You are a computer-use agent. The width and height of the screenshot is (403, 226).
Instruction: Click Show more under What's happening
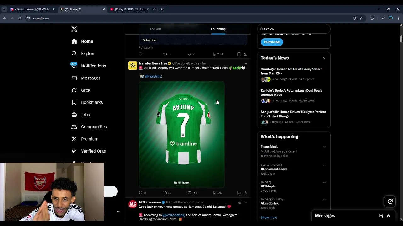coord(269,218)
